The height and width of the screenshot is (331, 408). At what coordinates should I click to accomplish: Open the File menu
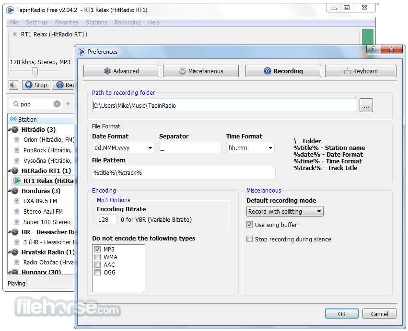point(14,23)
